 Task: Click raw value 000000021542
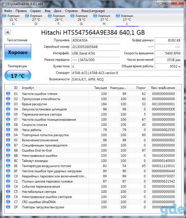pyautogui.click(x=163, y=181)
